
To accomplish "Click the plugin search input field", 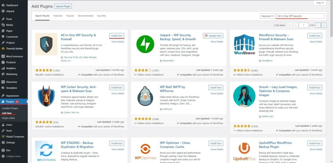I will 300,16.
